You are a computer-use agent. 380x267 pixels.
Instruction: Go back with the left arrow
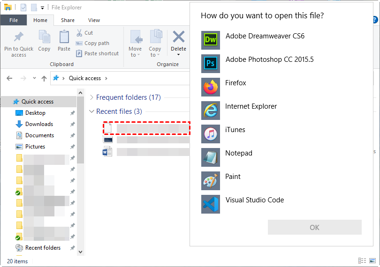(x=9, y=78)
